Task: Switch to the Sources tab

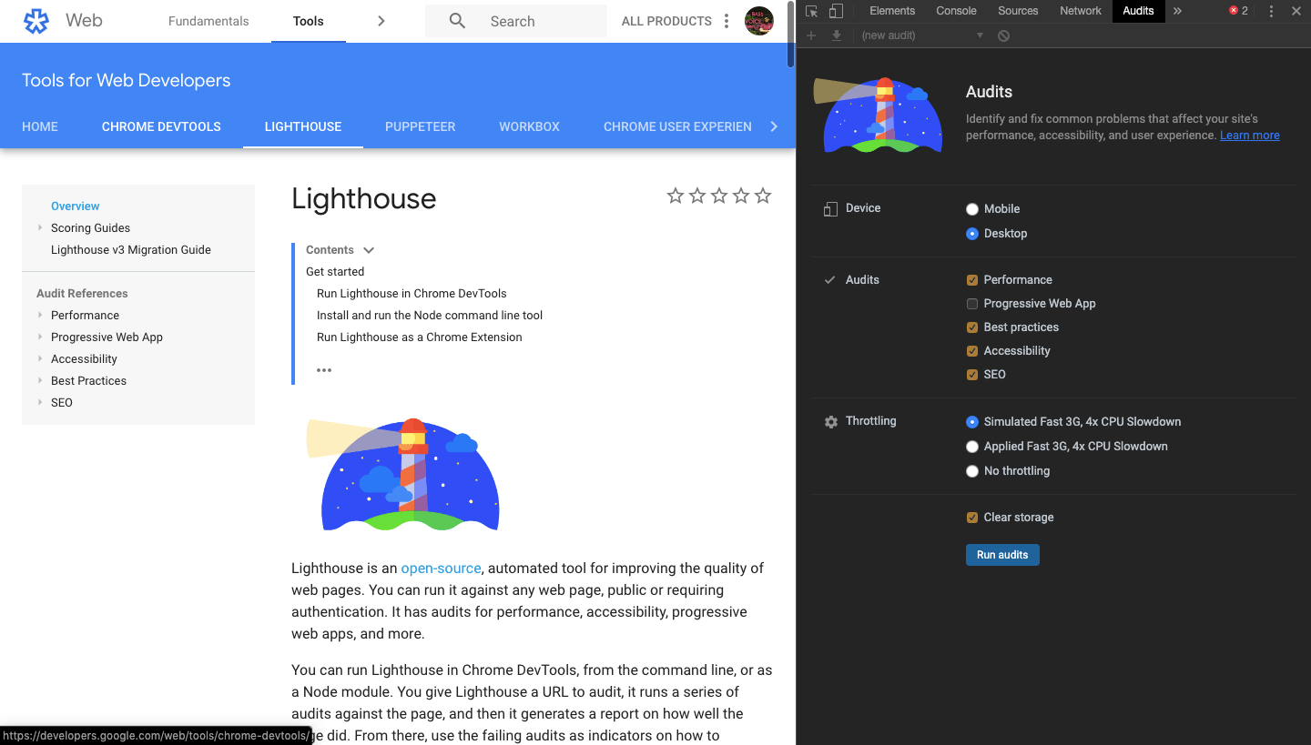Action: click(x=1018, y=11)
